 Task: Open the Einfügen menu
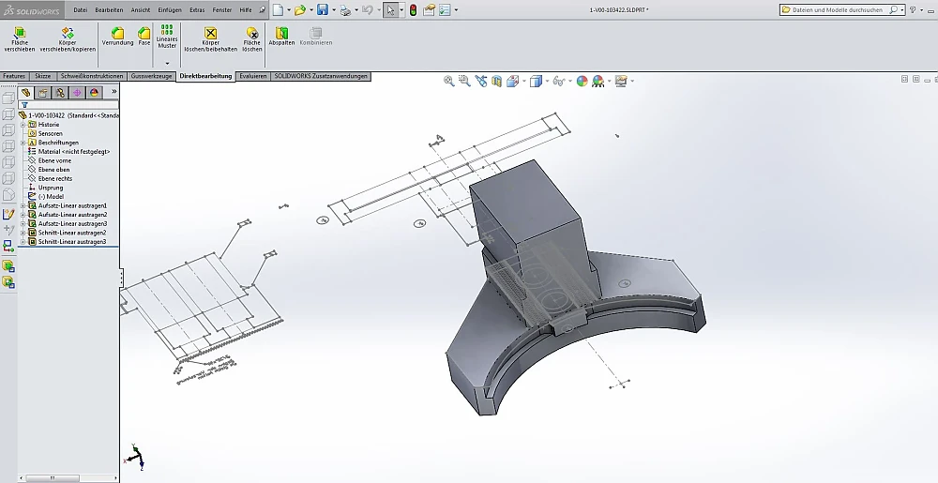click(169, 9)
